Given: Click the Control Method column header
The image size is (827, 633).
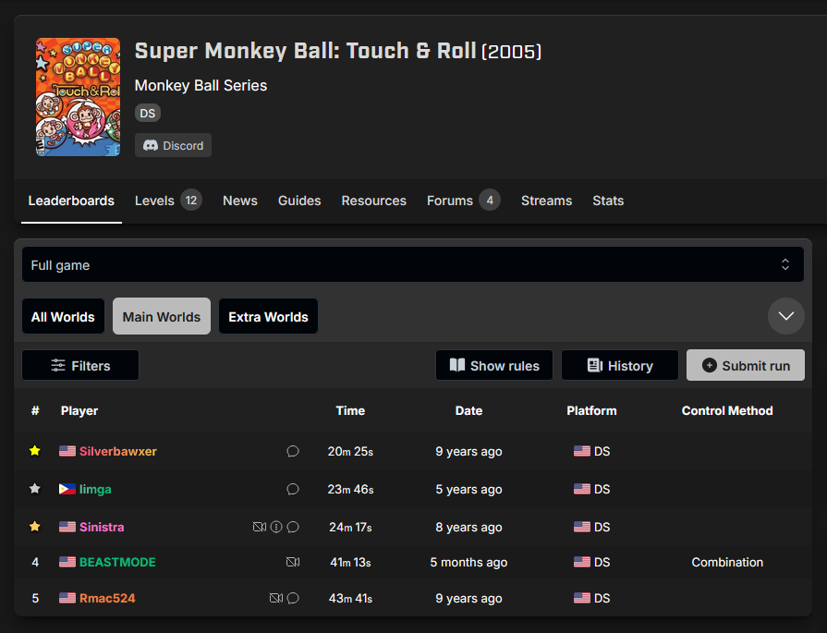Looking at the screenshot, I should 727,411.
